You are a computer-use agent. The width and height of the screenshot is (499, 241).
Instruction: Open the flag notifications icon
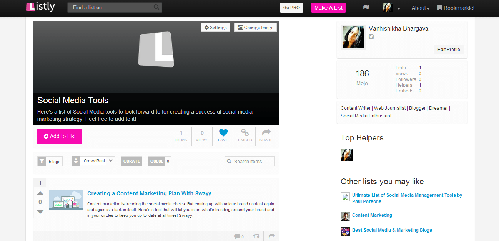tap(366, 7)
